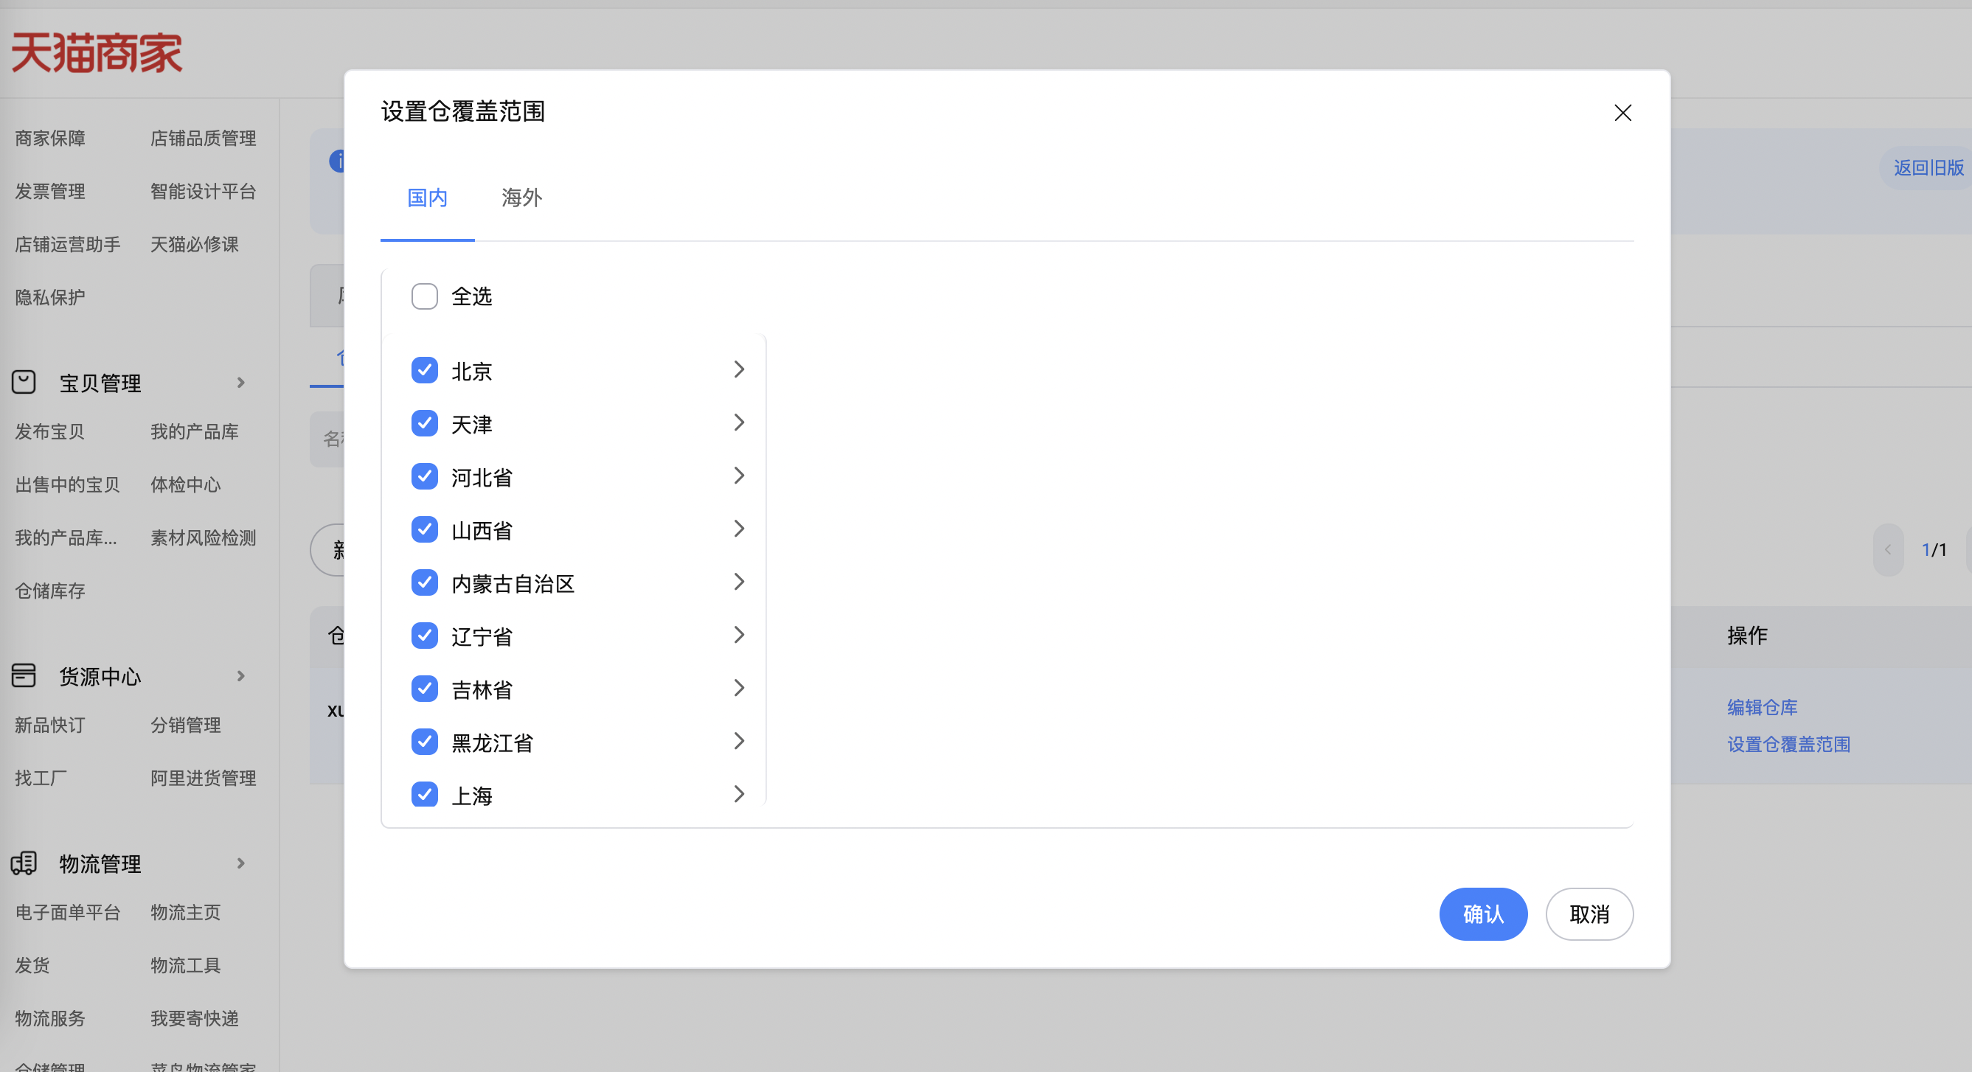Switch to the 海外 tab

[521, 198]
